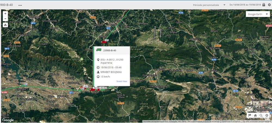Select the green truck marker labeled 403
Viewport: 272px width, 123px height.
click(x=23, y=85)
